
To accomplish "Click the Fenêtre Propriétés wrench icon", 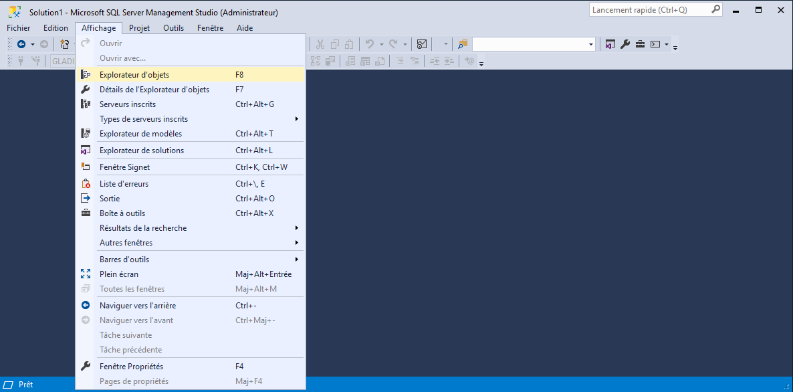I will tap(86, 366).
